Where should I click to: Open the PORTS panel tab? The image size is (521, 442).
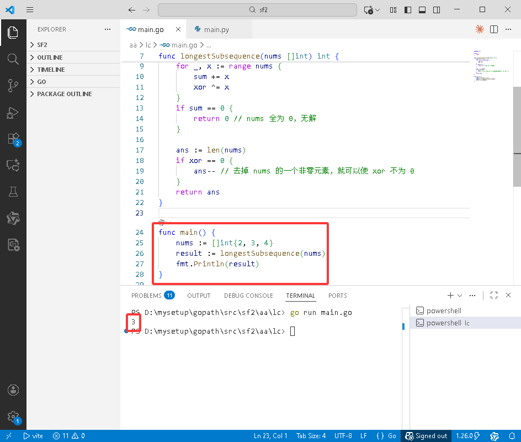338,296
